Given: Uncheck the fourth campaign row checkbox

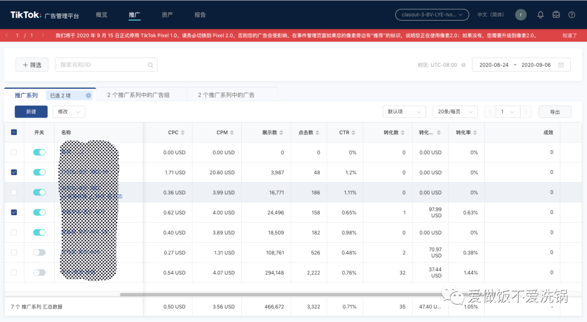Looking at the screenshot, I should tap(14, 212).
